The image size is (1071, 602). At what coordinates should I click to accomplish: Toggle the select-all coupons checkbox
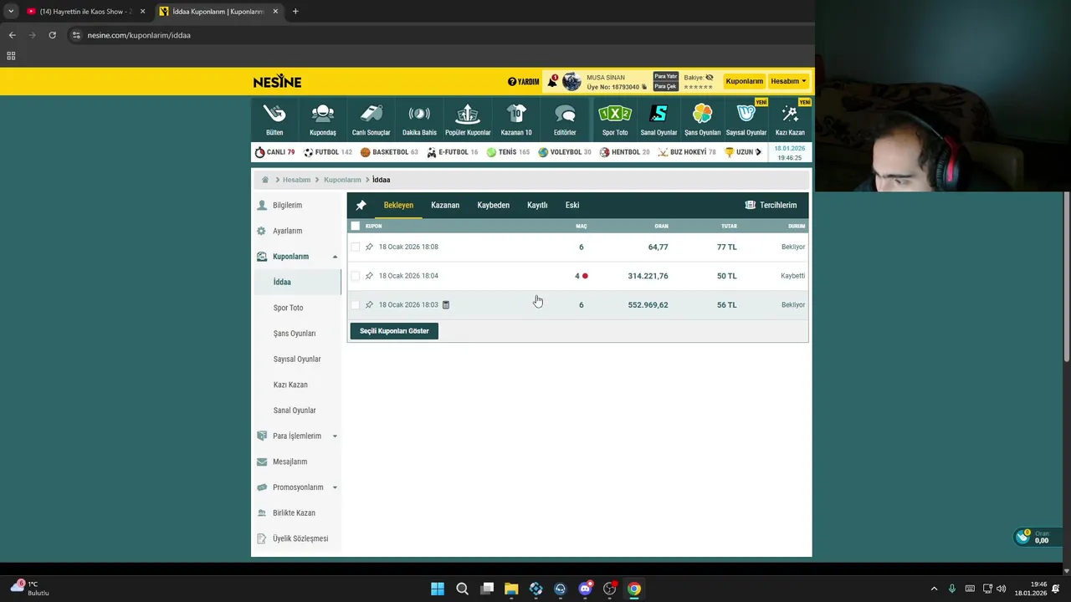coord(356,226)
